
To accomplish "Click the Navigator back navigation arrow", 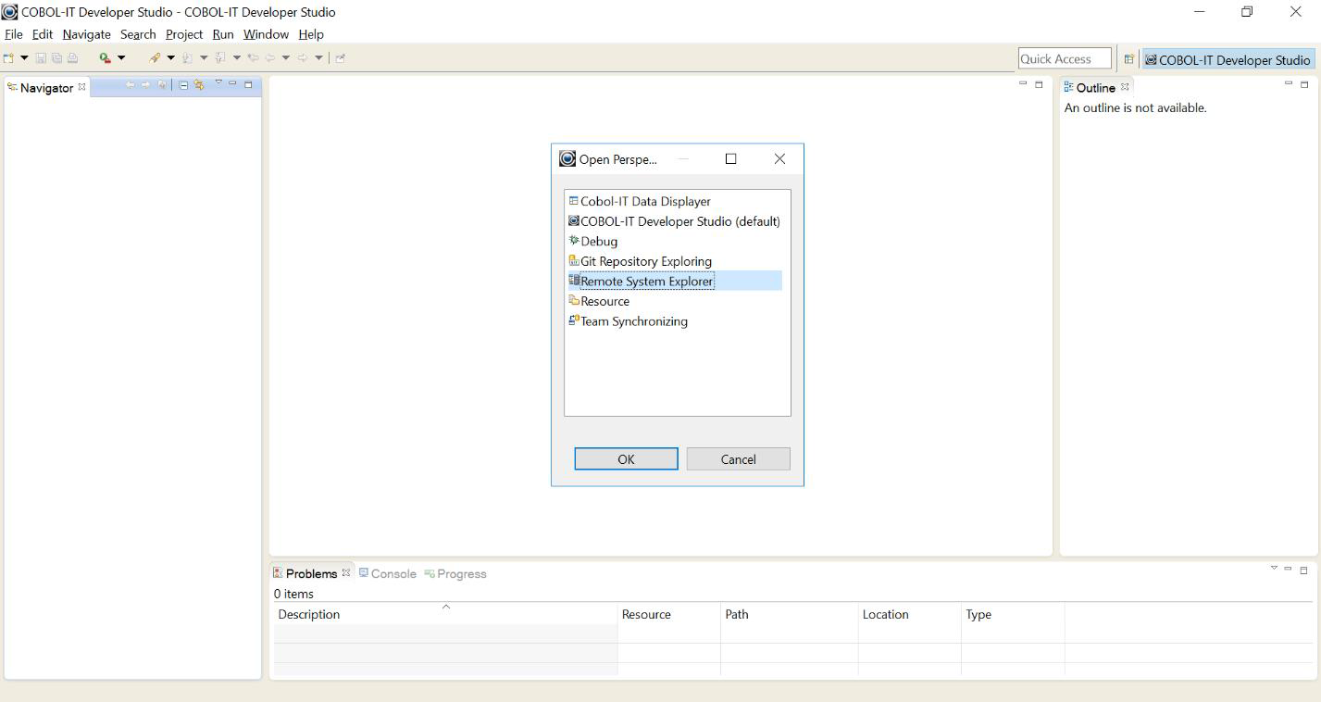I will pyautogui.click(x=131, y=86).
